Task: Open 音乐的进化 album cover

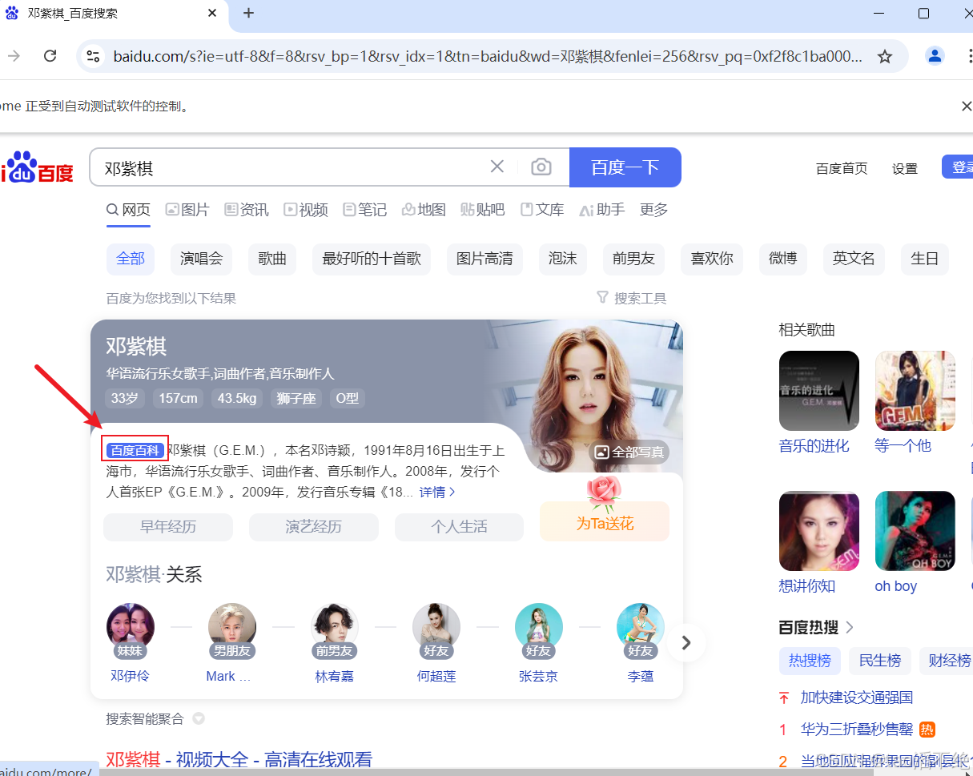Action: point(819,391)
